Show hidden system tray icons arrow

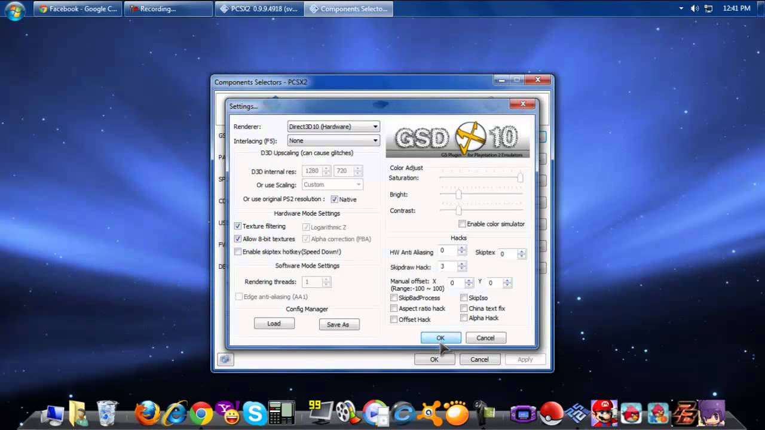[x=681, y=8]
